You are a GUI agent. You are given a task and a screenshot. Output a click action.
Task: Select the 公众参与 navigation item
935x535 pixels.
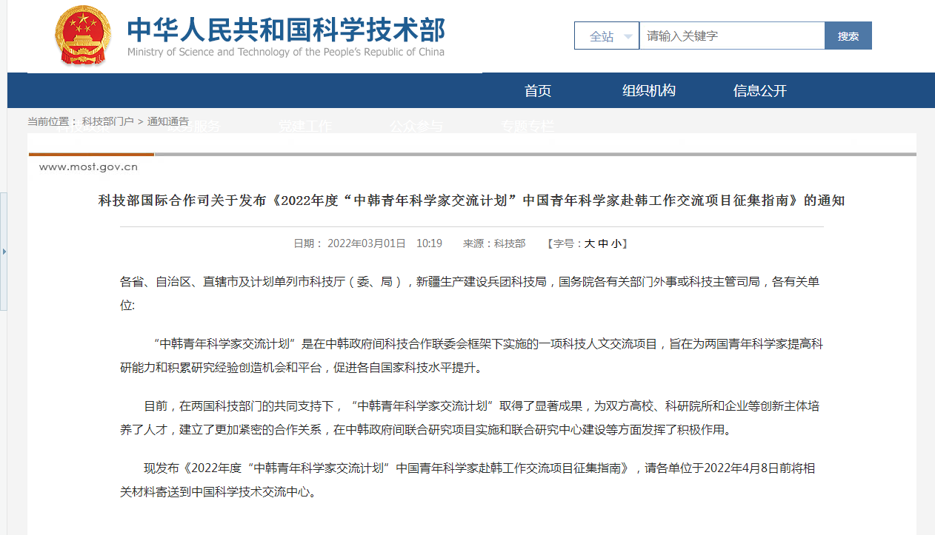(x=416, y=127)
